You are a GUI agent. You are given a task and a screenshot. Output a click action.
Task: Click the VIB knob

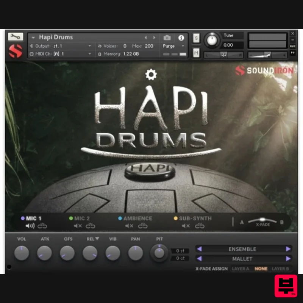pos(113,253)
